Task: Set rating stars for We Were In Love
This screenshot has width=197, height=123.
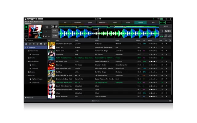Action: coord(153,61)
